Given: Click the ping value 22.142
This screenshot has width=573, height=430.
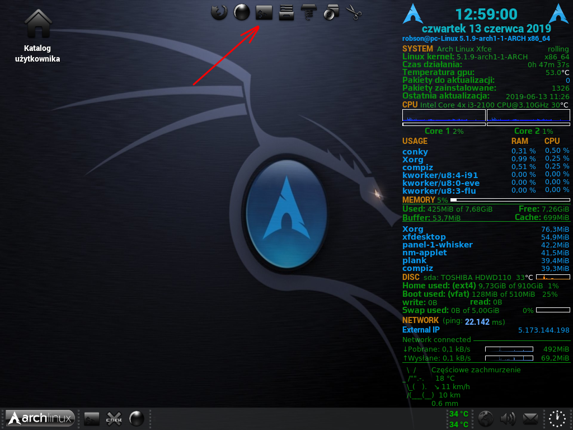Looking at the screenshot, I should pos(477,322).
